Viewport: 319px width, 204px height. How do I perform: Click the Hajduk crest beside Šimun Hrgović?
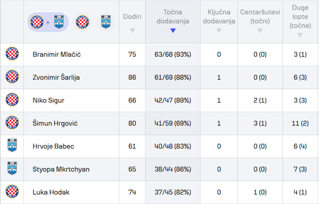(12, 123)
